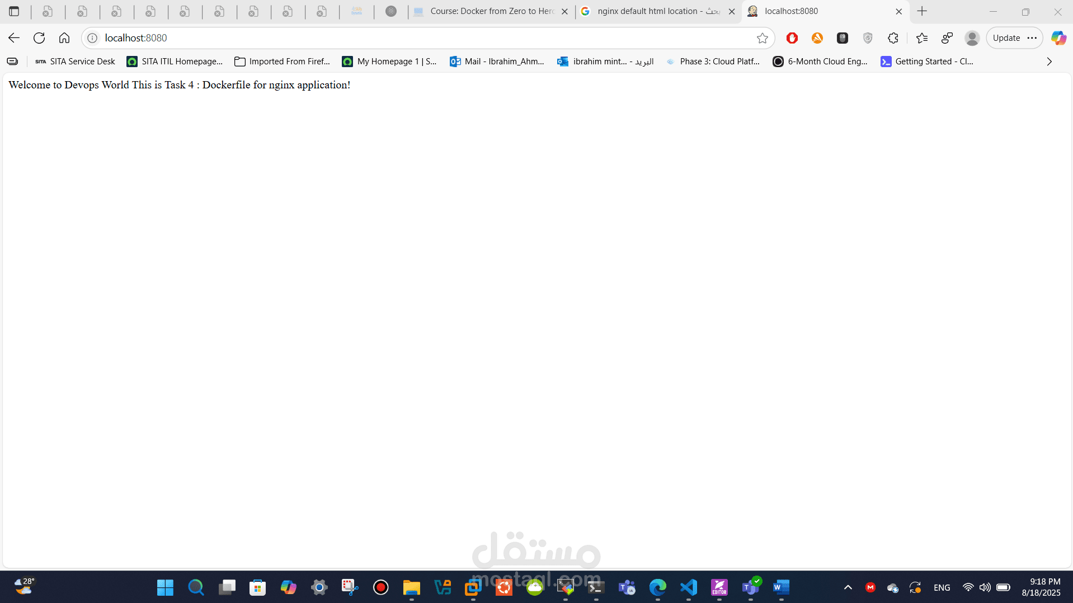Click the red record-circle taskbar icon

(x=380, y=587)
